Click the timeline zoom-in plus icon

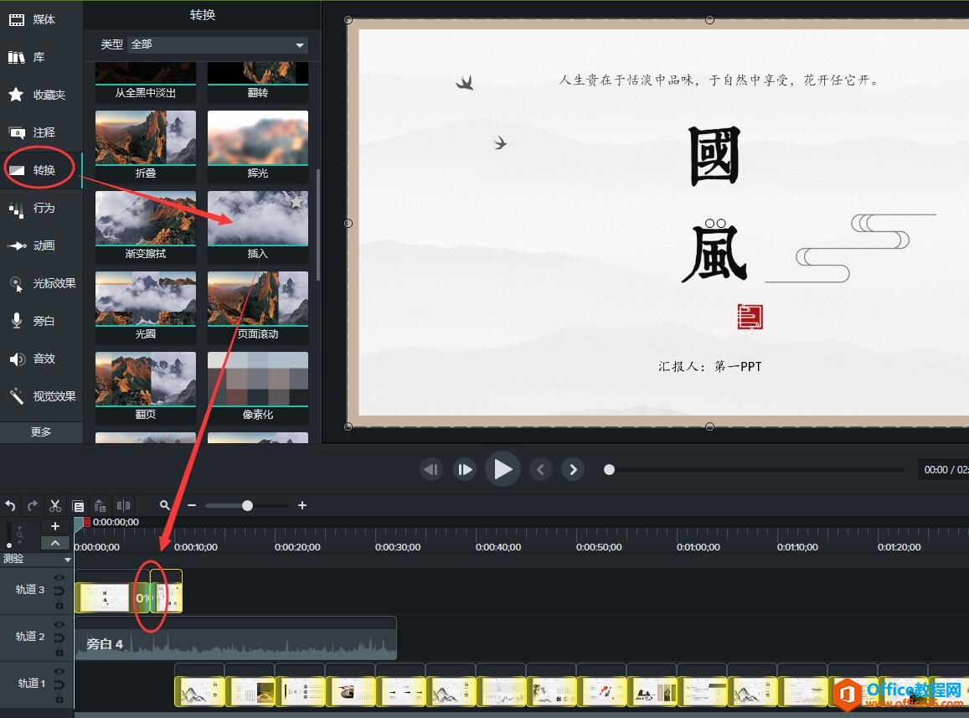tap(302, 505)
